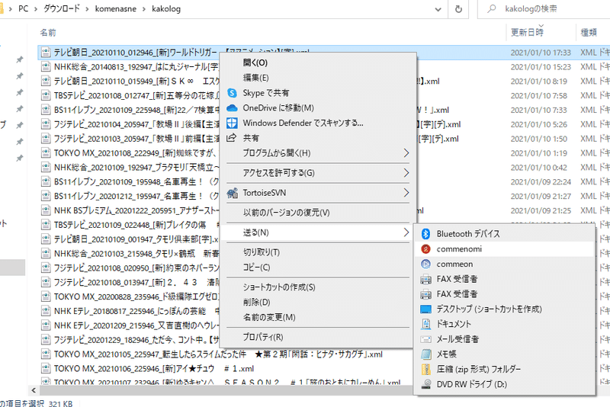610x407 pixels.
Task: Click TortoiseSVN turtle icon
Action: [233, 193]
